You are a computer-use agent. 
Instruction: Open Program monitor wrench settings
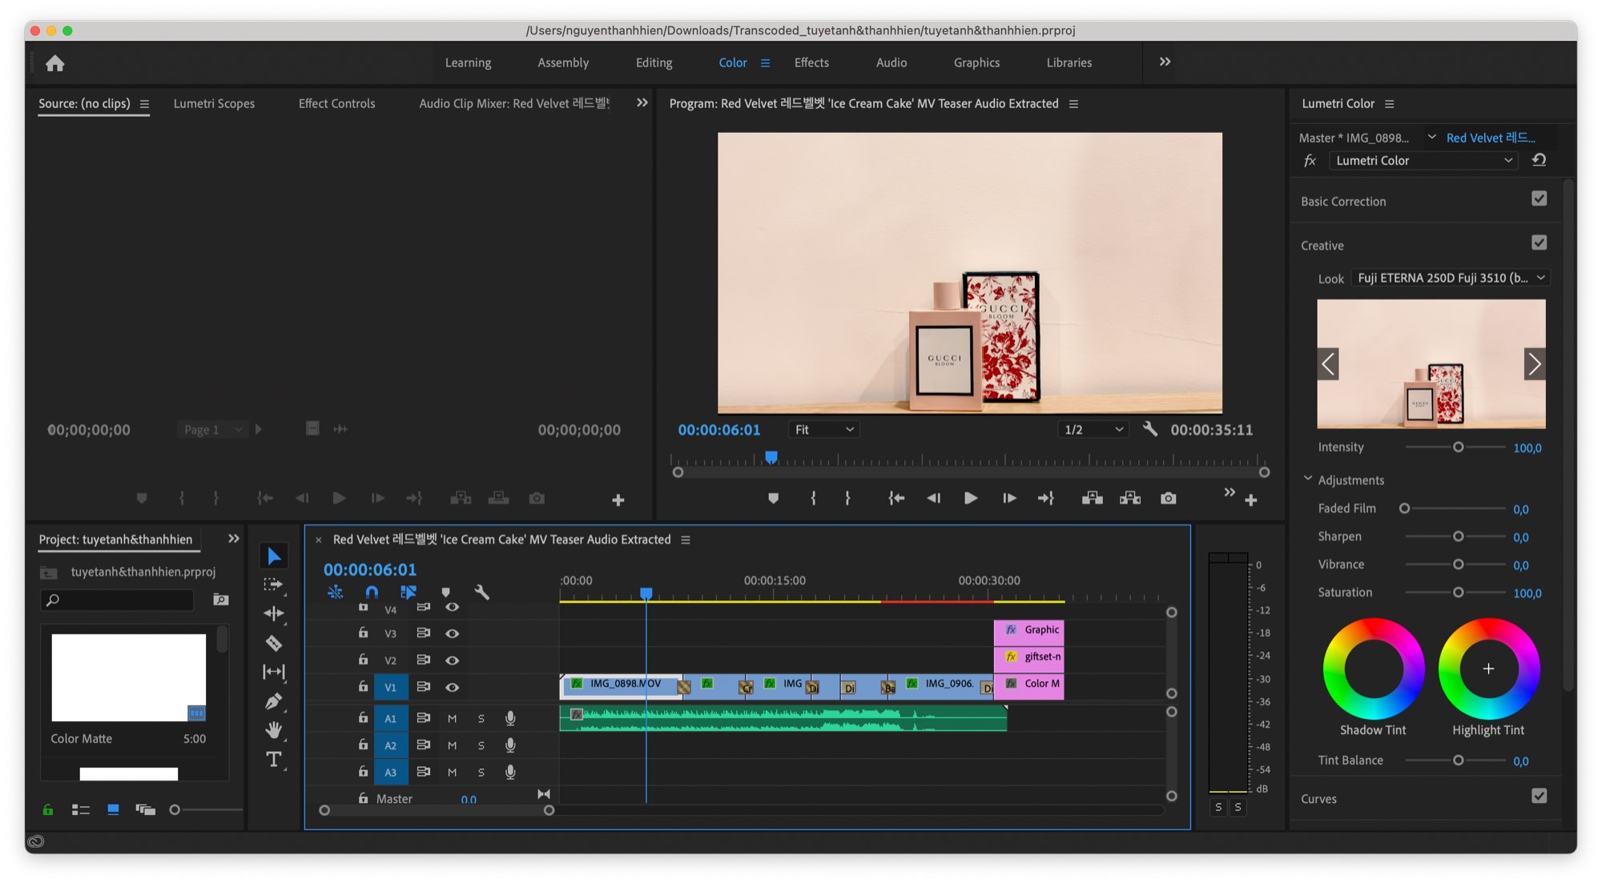tap(1149, 429)
